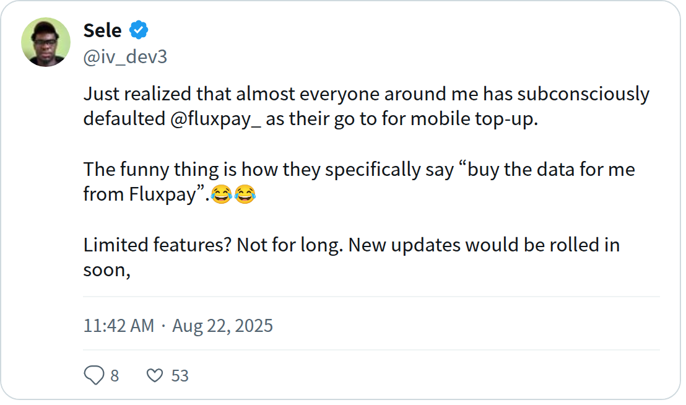The height and width of the screenshot is (405, 686).
Task: Click the blue verified badge beside Sele
Action: click(138, 30)
